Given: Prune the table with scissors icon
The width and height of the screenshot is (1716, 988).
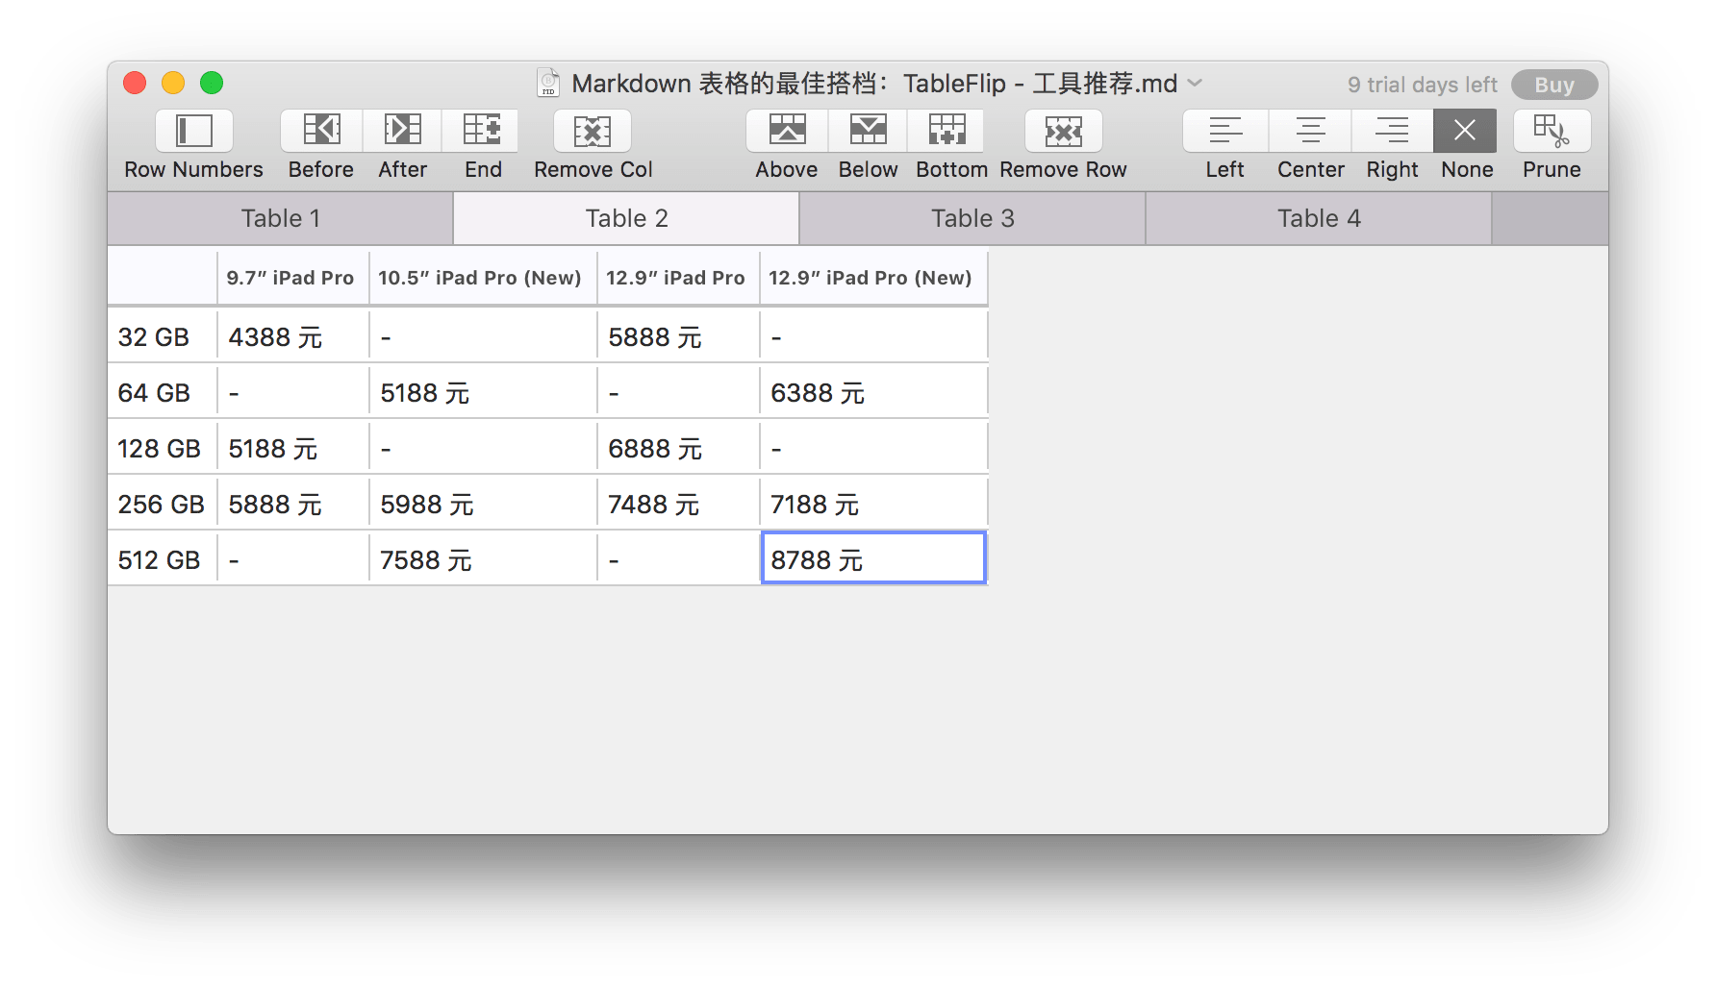Looking at the screenshot, I should (x=1552, y=131).
